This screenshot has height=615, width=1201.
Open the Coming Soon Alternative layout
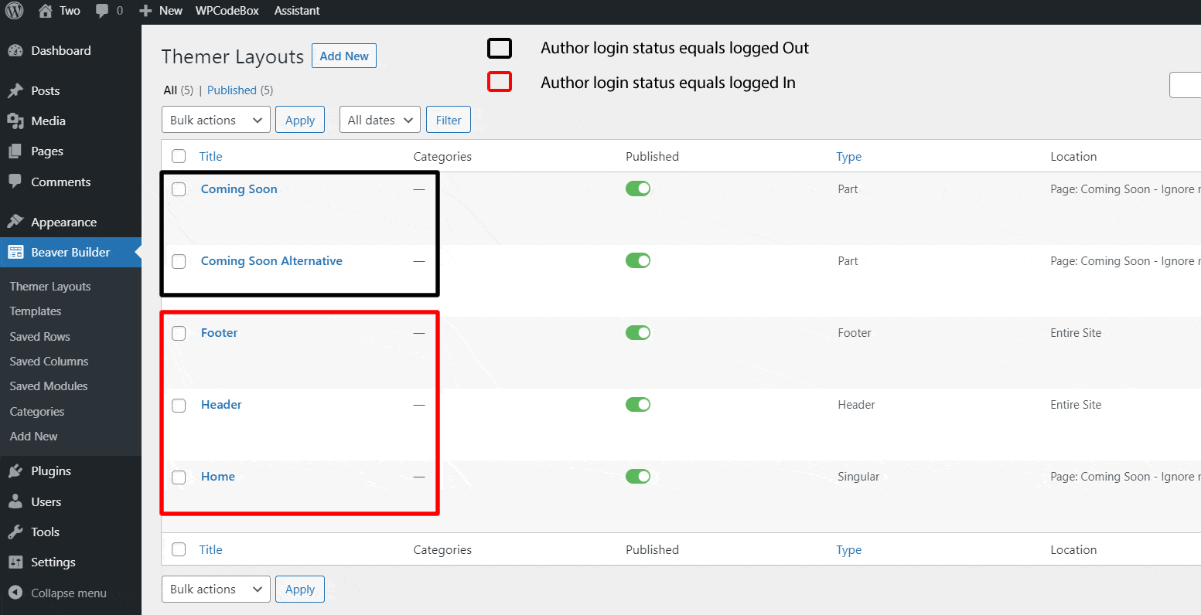(271, 261)
